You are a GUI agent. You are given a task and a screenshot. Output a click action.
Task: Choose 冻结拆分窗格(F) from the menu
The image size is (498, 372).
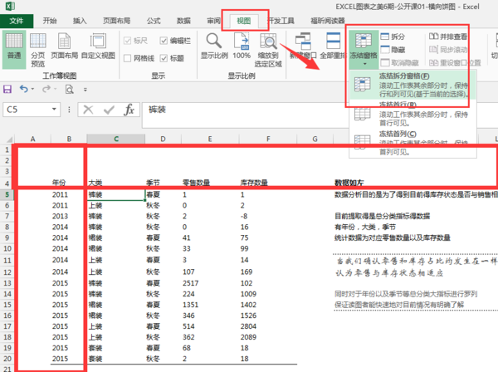pyautogui.click(x=413, y=85)
